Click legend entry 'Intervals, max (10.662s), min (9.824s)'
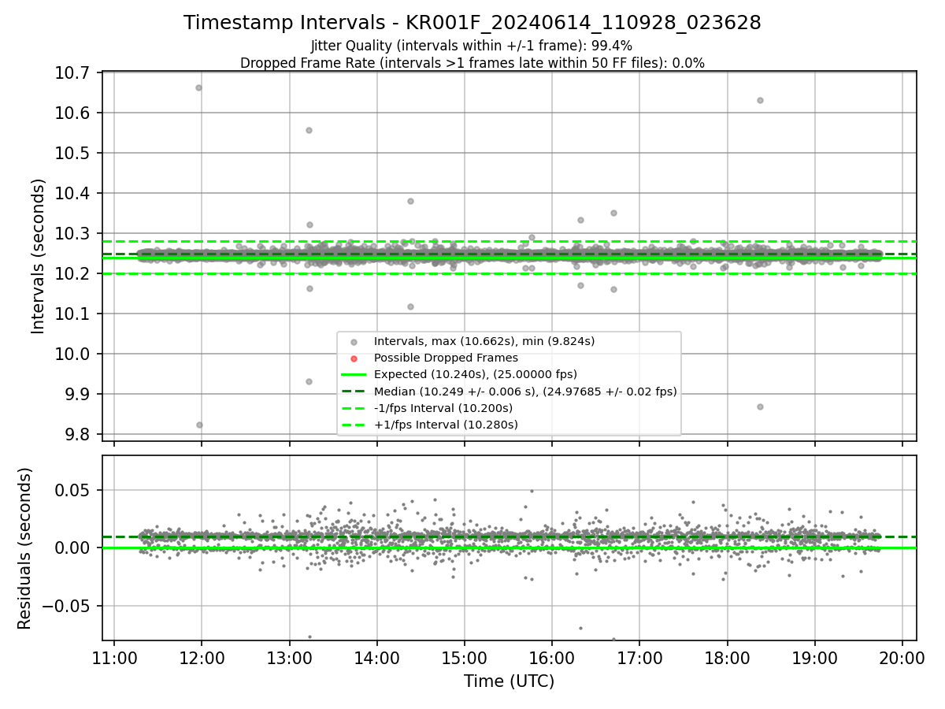 484,341
